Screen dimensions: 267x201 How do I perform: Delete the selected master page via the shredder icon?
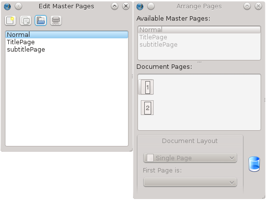point(56,21)
